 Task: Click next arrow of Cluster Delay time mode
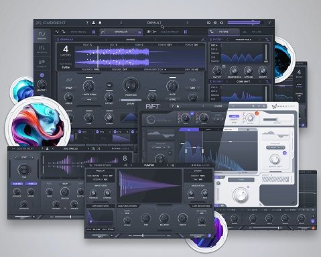pyautogui.click(x=31, y=158)
